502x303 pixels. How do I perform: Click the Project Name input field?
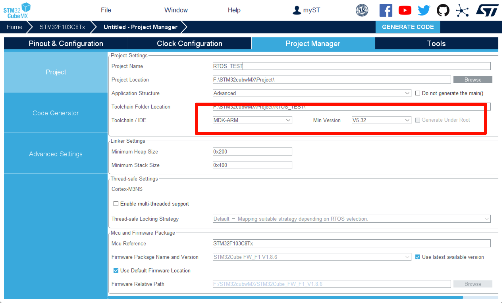coord(351,66)
